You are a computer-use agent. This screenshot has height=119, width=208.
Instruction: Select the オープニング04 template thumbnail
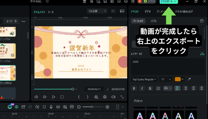[8, 32]
